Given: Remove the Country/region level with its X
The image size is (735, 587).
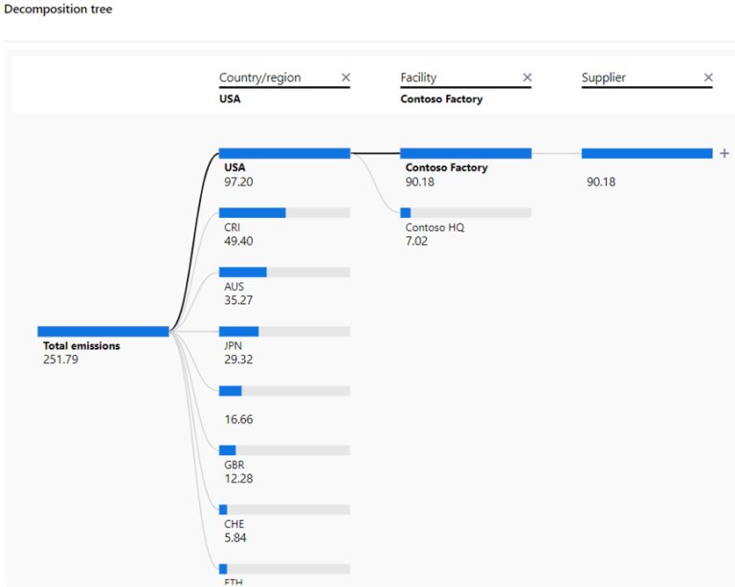Looking at the screenshot, I should click(x=345, y=77).
